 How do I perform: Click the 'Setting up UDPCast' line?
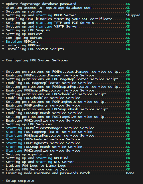[x=66, y=34]
